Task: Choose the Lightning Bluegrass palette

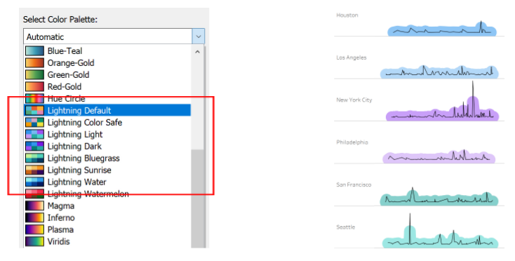Action: coord(107,159)
